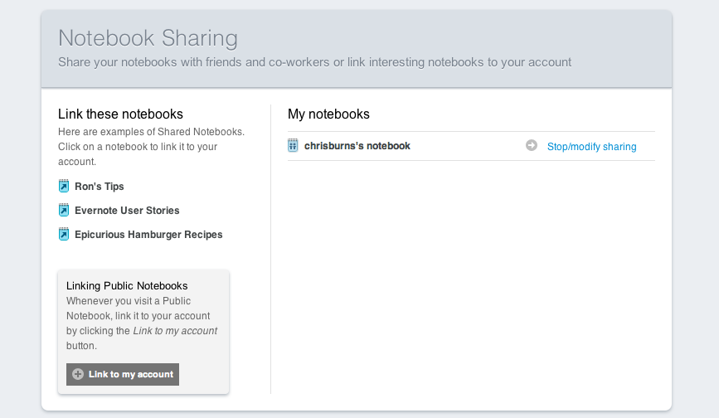Viewport: 719px width, 418px height.
Task: Click the plus icon on Link to my account
Action: pos(78,374)
